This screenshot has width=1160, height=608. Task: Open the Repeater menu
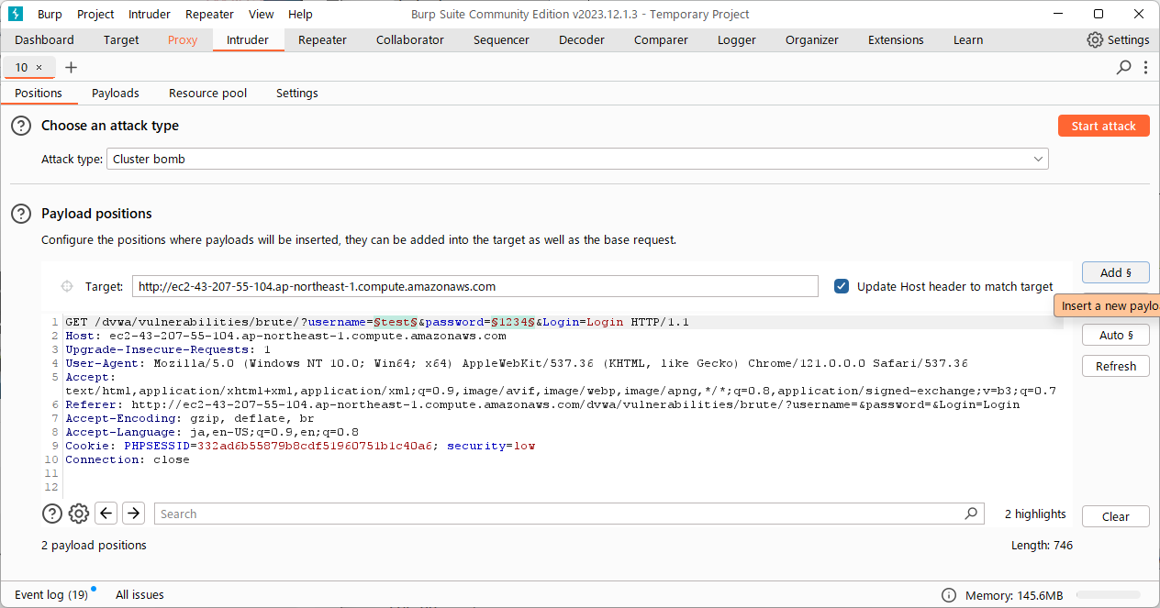[209, 14]
